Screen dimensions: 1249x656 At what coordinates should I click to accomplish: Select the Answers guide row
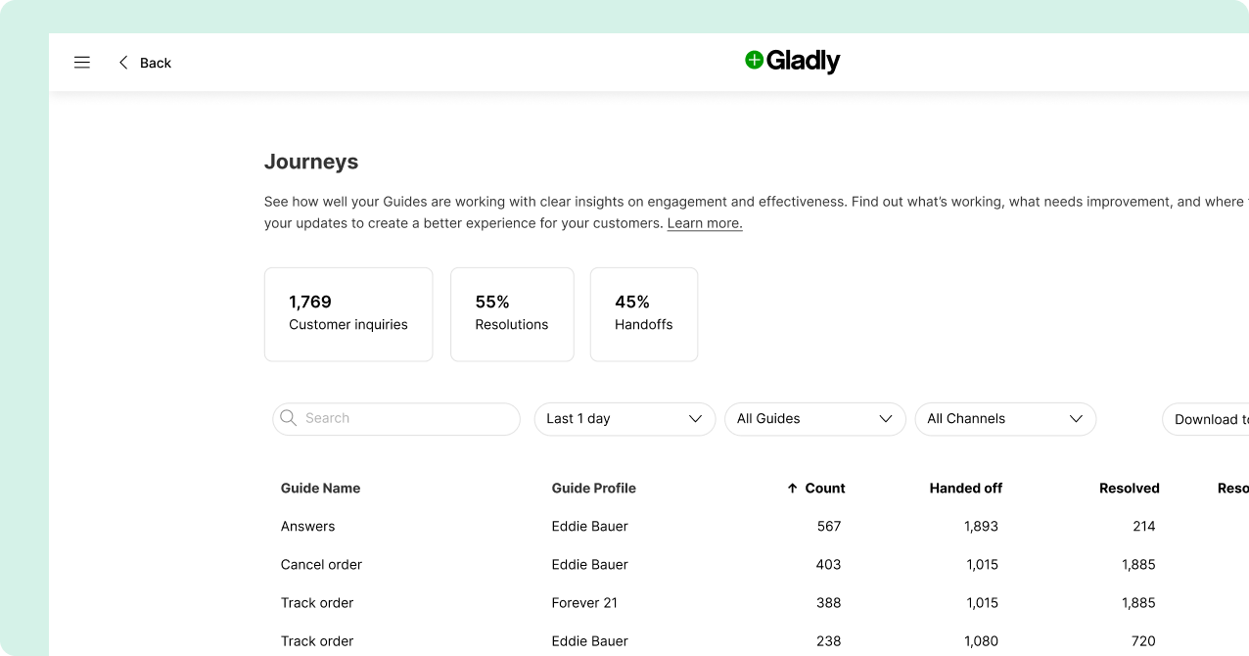point(587,526)
